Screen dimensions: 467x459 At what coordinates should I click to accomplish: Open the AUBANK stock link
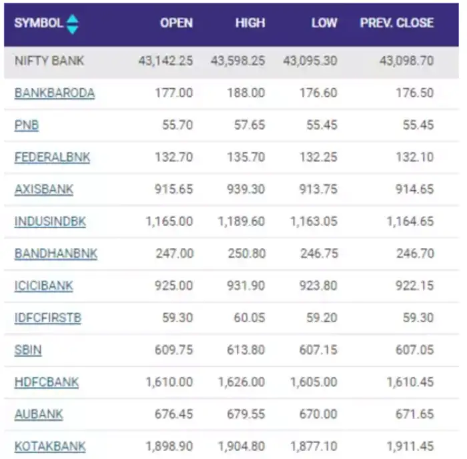[39, 414]
